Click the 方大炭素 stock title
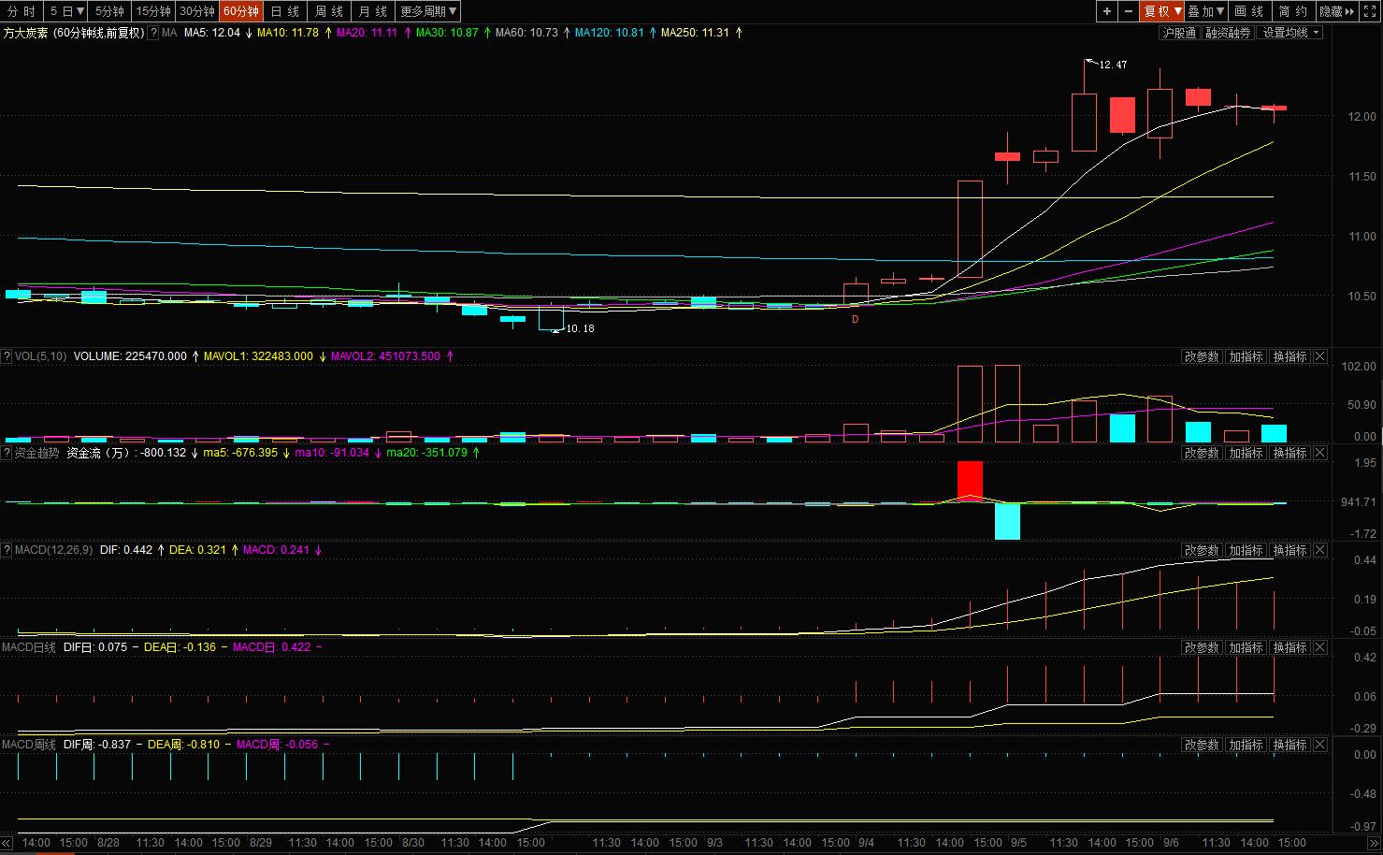Viewport: 1383px width, 855px height. click(x=25, y=33)
